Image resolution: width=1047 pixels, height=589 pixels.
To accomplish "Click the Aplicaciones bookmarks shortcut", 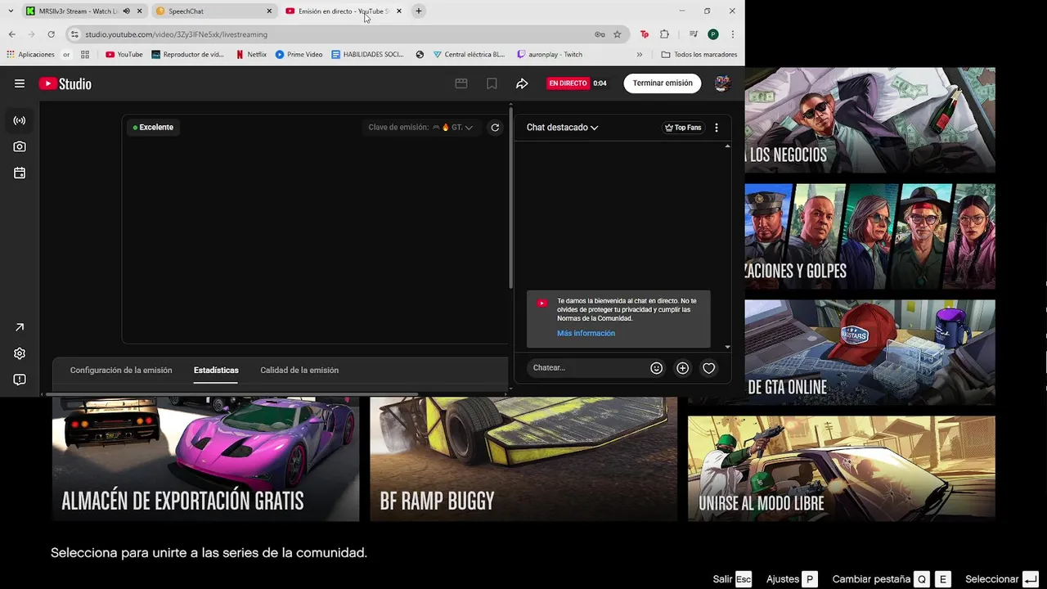I will pos(30,55).
